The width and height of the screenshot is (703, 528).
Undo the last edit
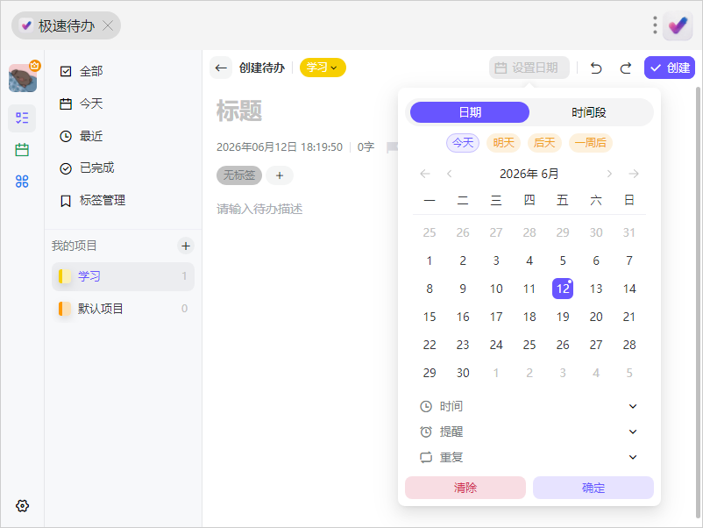pyautogui.click(x=596, y=68)
